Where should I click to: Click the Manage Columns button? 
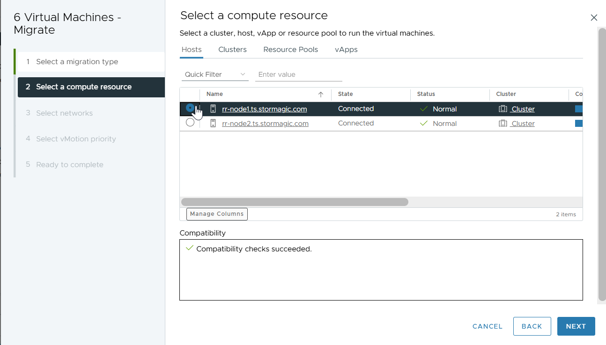(x=217, y=214)
